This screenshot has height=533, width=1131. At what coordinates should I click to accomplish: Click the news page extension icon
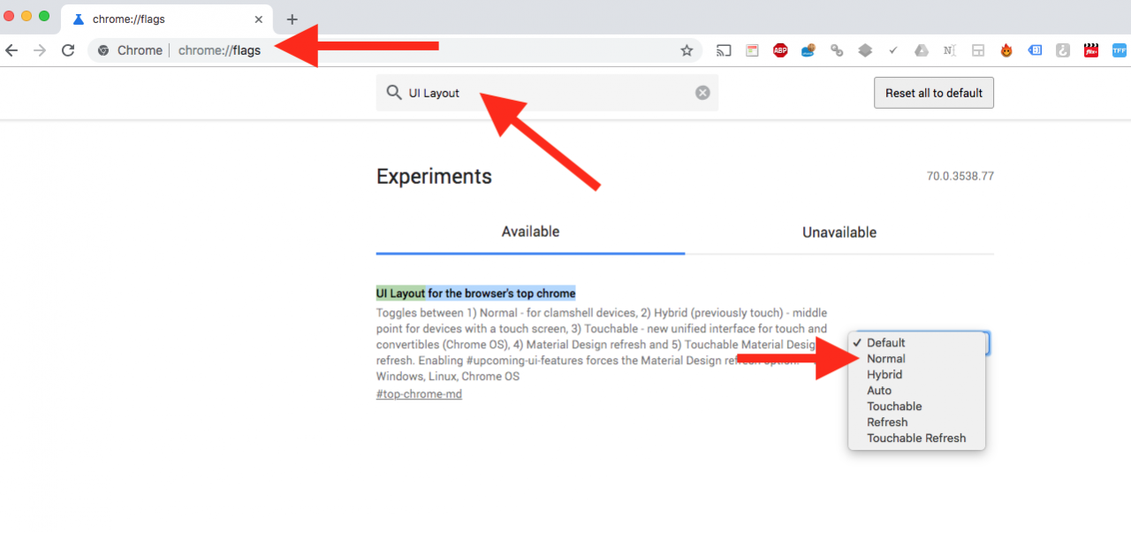[x=752, y=50]
